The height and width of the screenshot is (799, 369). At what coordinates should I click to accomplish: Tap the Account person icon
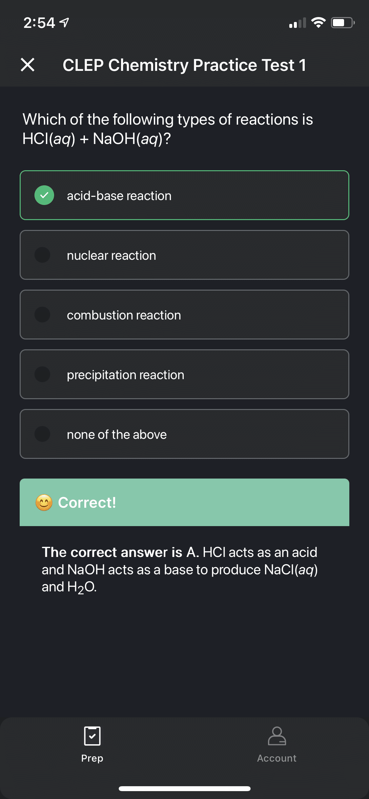coord(277,736)
